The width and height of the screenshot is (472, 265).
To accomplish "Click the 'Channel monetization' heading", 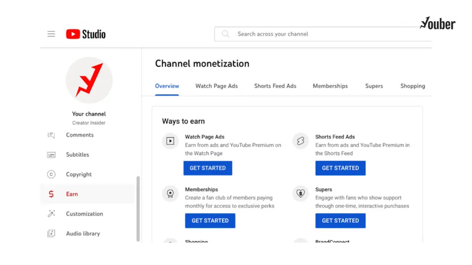I will [x=202, y=63].
